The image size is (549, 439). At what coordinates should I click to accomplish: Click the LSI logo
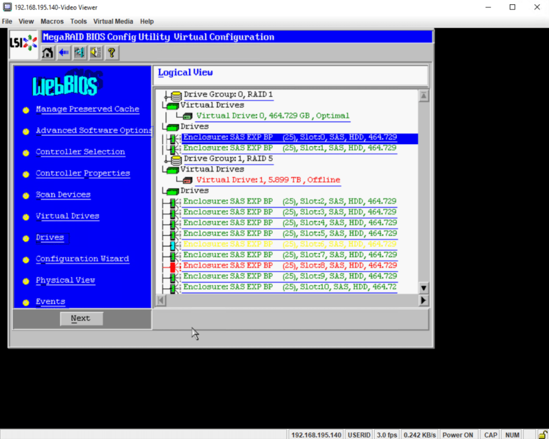(24, 44)
